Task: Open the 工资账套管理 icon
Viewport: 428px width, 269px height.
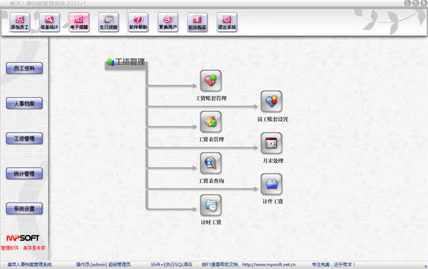Action: point(211,81)
